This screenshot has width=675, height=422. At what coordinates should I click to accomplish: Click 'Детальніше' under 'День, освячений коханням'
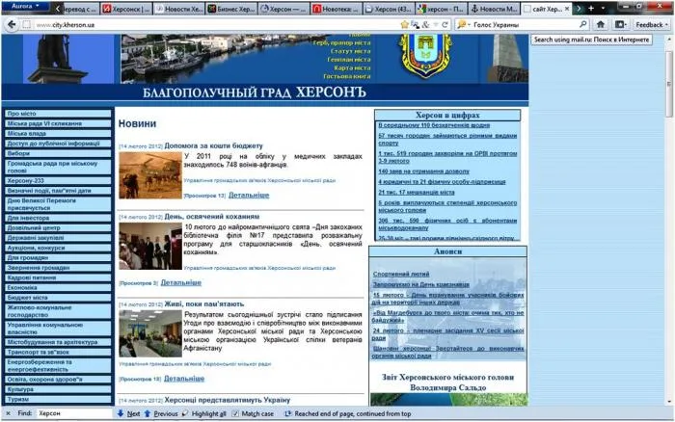coord(181,282)
